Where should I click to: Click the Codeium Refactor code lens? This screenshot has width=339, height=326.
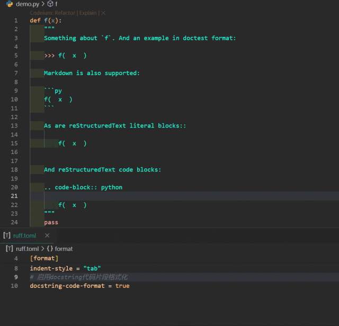(x=65, y=13)
